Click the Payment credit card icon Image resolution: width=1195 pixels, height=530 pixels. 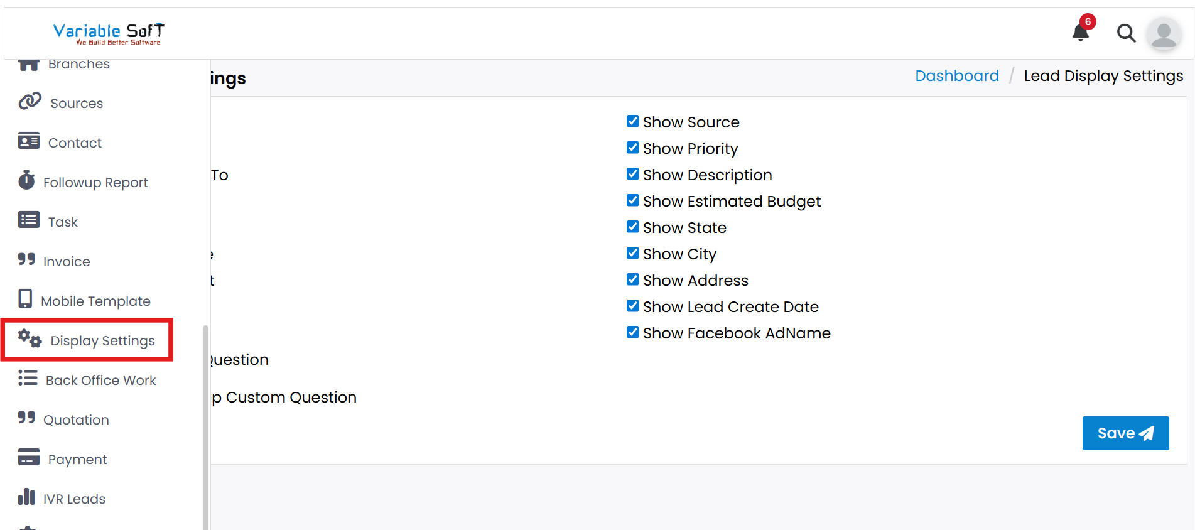(29, 458)
